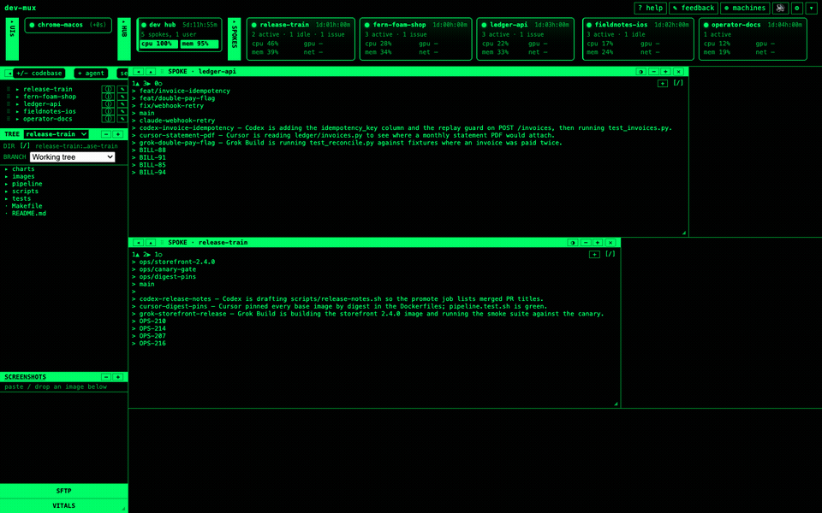Open the top-right dropdown arrow menu
Screen dimensions: 822x513
pyautogui.click(x=812, y=8)
